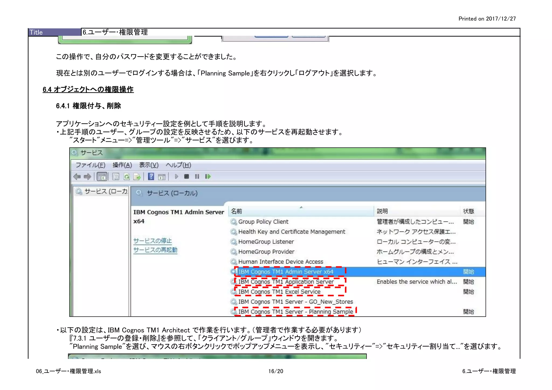The height and width of the screenshot is (390, 552).
Task: Click 開始 status of TM1 Planning Sample
Action: pyautogui.click(x=468, y=312)
